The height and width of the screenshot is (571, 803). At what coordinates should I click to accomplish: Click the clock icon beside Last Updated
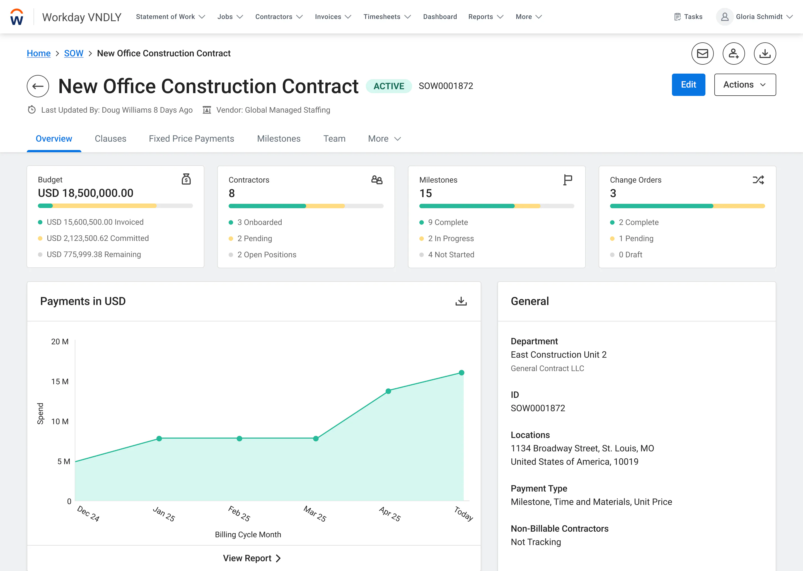click(32, 110)
